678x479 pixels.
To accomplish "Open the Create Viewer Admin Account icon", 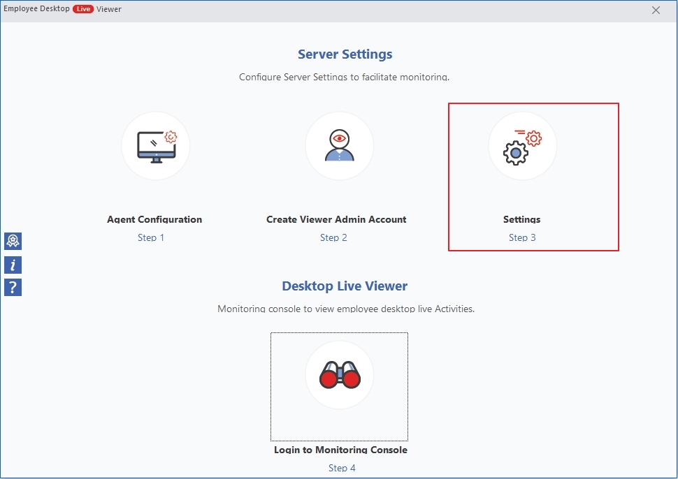I will (x=339, y=146).
